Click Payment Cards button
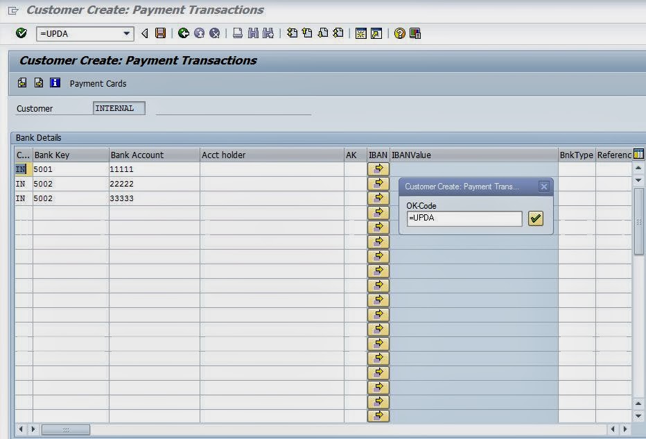Screen dimensions: 646x439 pos(98,83)
